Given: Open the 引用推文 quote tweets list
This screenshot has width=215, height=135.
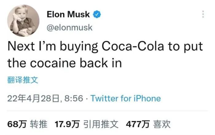Looking at the screenshot, I should tap(101, 124).
